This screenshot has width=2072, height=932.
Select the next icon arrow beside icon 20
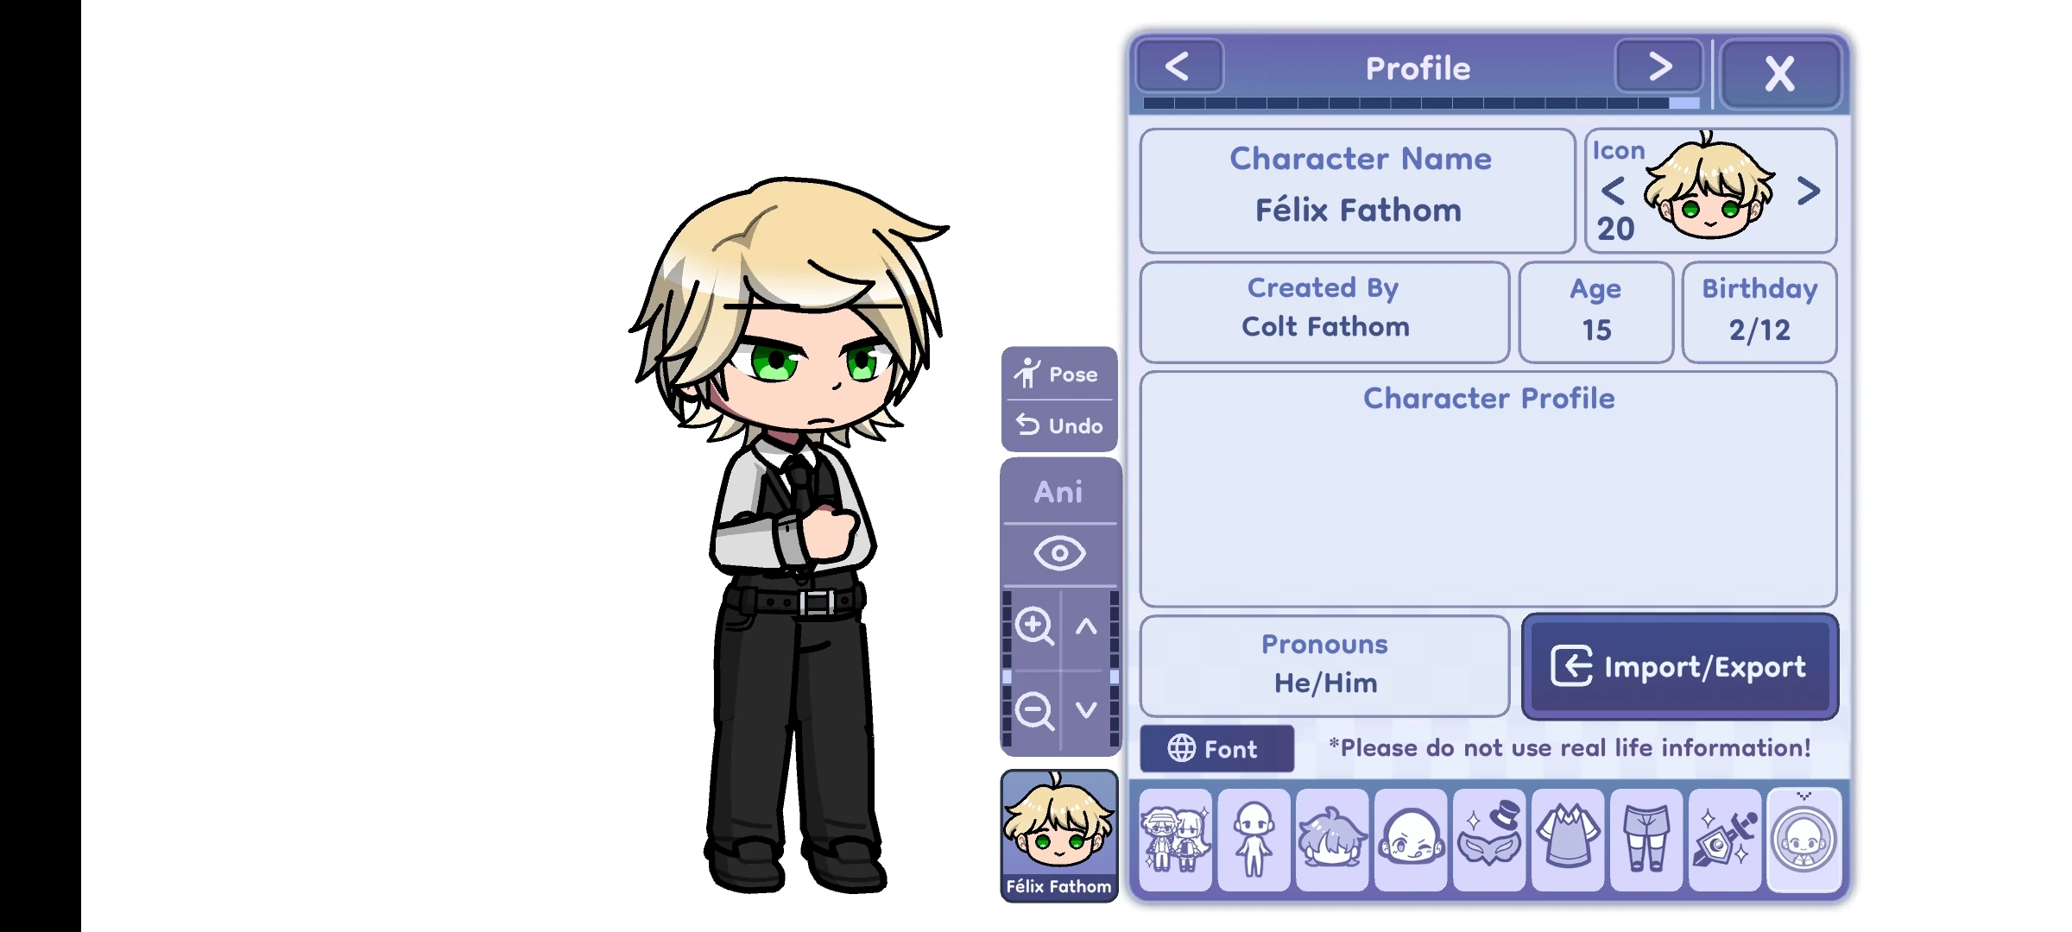coord(1808,191)
